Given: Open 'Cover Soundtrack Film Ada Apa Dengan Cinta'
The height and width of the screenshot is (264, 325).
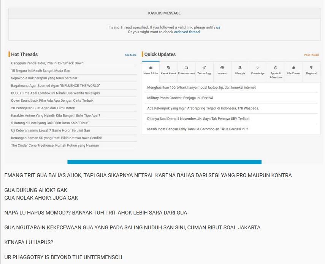Looking at the screenshot, I should [x=52, y=101].
